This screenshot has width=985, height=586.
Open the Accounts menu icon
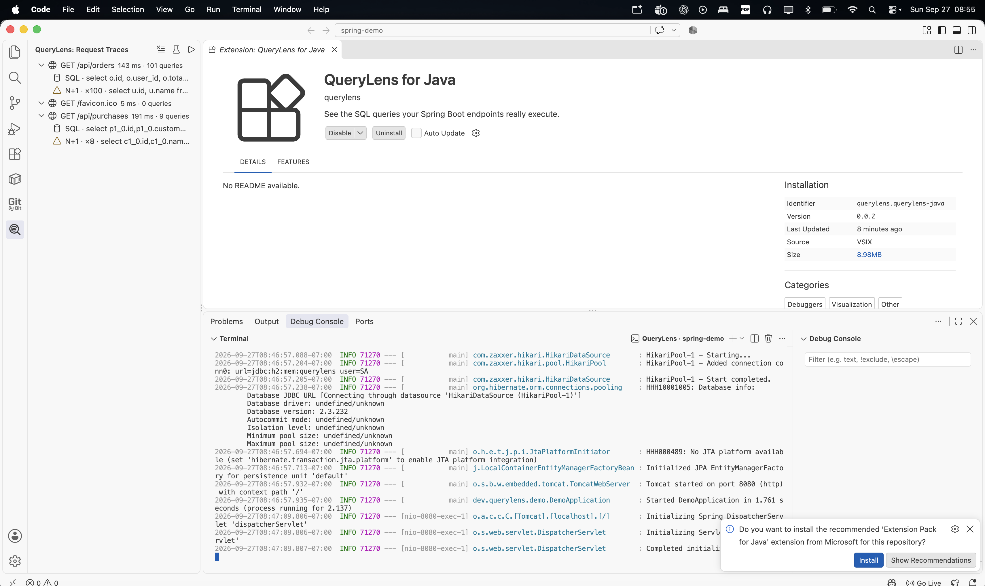coord(15,536)
